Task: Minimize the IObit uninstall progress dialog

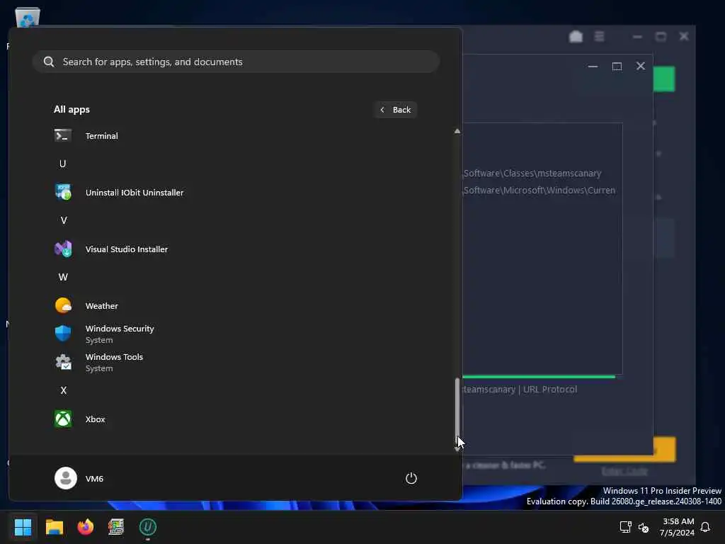Action: [593, 66]
